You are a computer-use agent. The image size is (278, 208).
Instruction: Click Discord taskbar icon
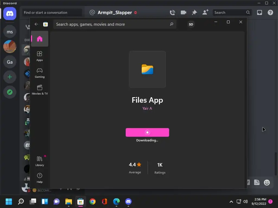pyautogui.click(x=128, y=201)
